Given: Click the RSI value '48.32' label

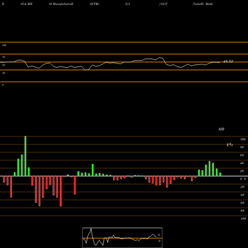Looking at the screenshot, I should [x=228, y=62].
